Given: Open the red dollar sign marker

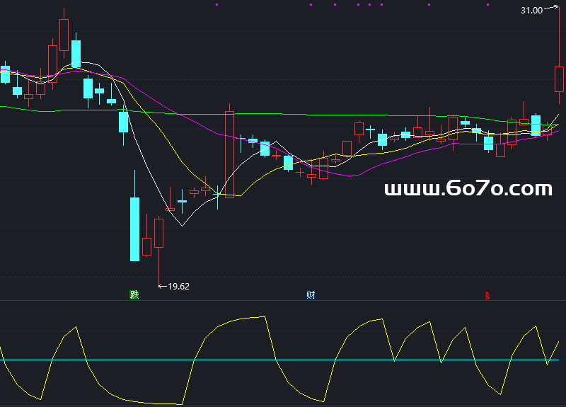Looking at the screenshot, I should pos(487,295).
